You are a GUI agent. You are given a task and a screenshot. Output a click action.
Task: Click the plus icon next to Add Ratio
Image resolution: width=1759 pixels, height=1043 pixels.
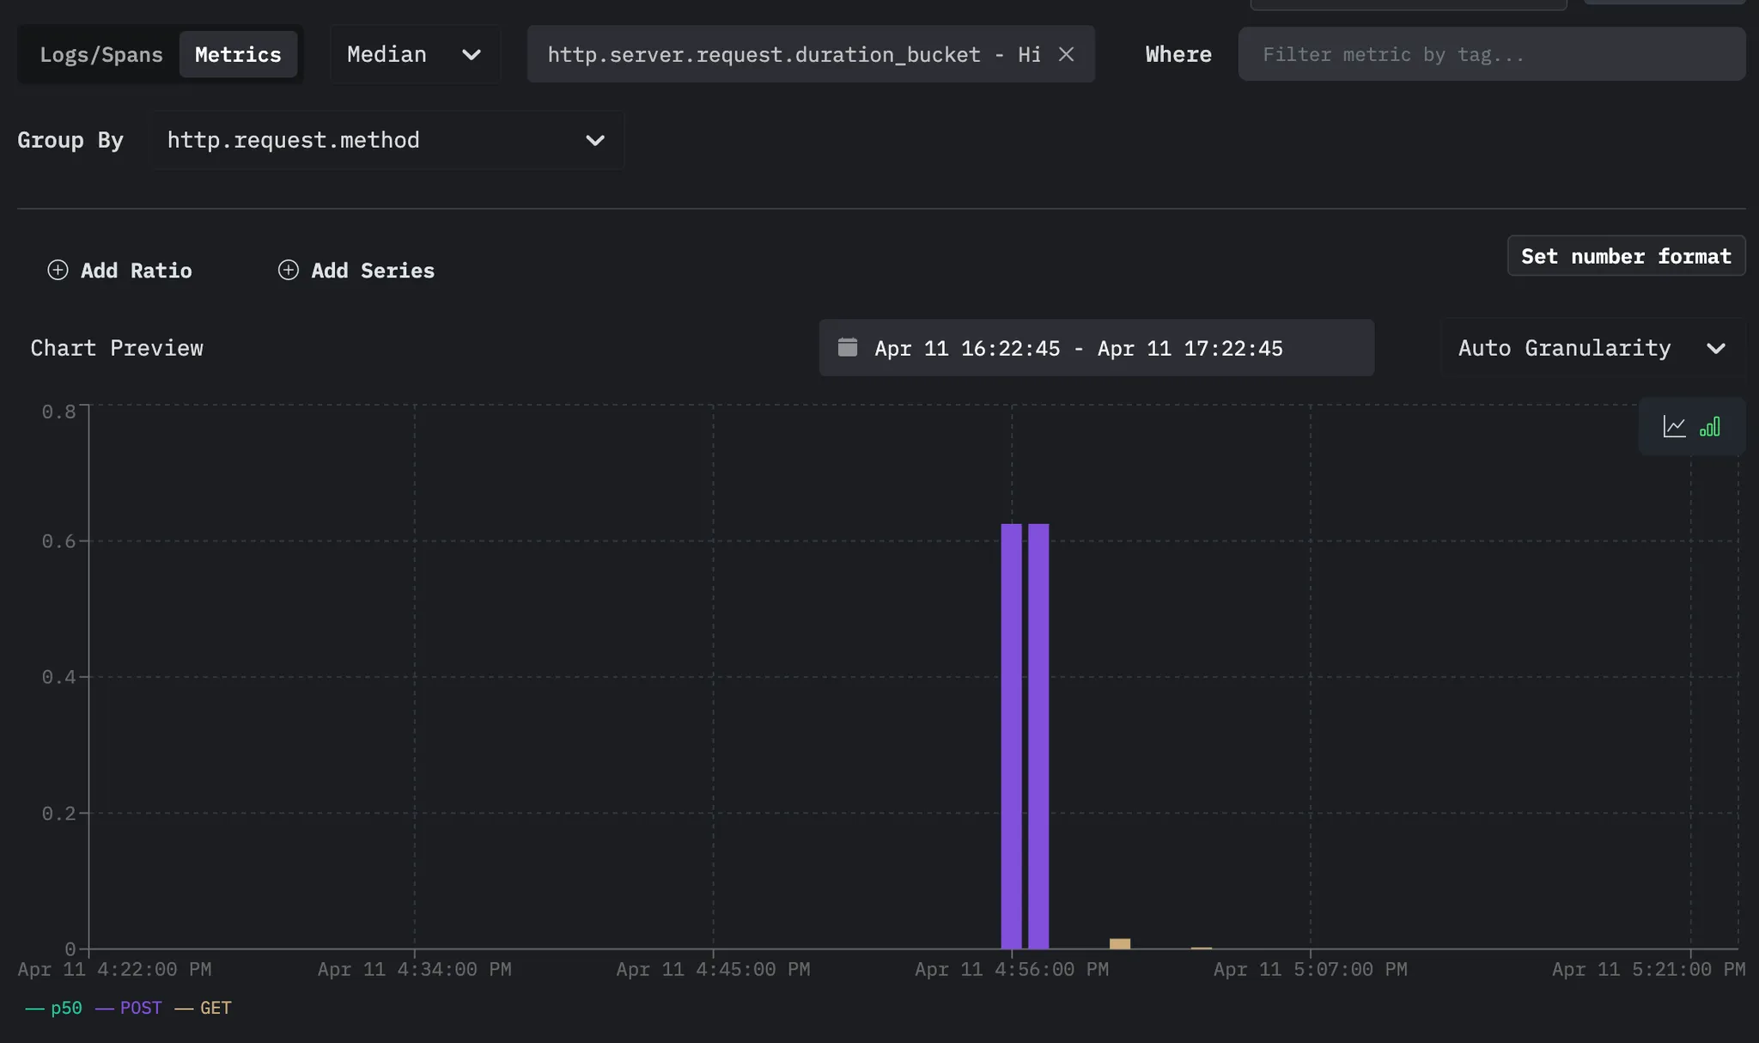(57, 270)
